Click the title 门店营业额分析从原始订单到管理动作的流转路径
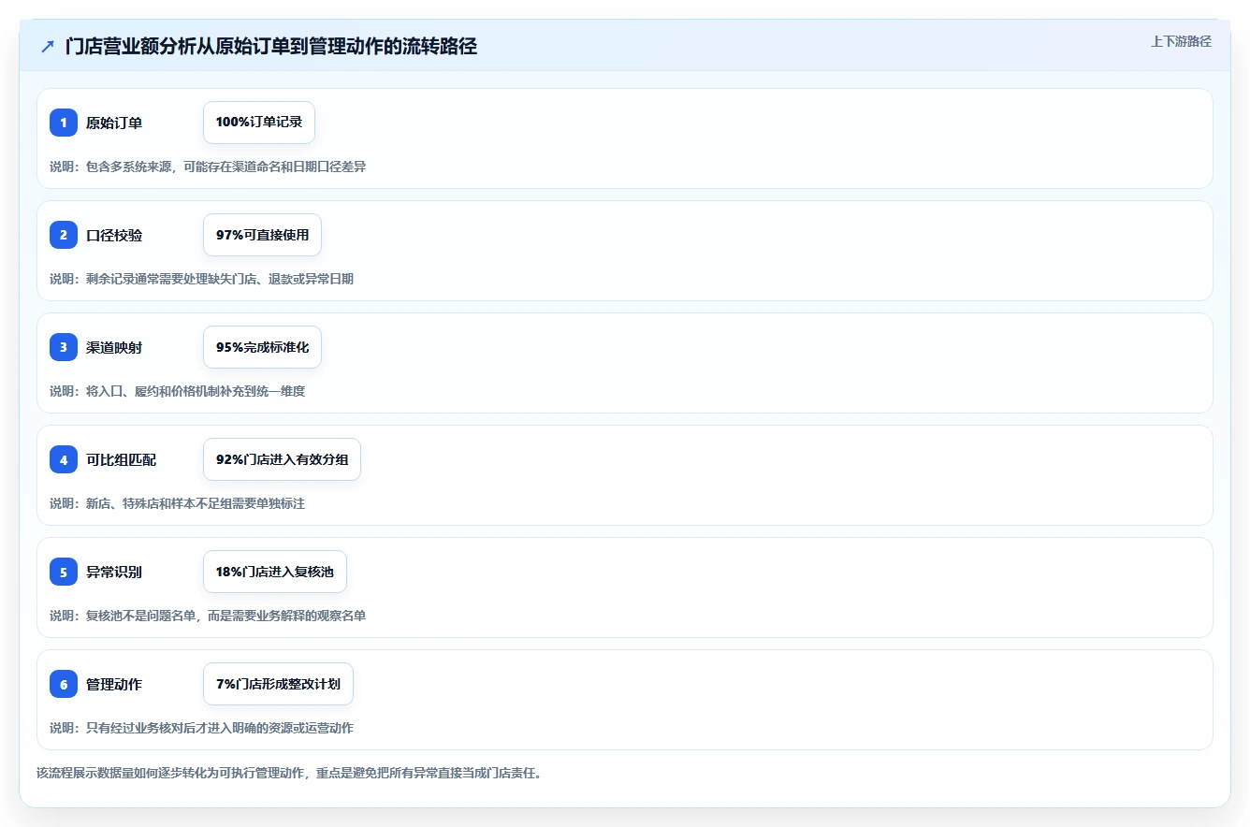 click(271, 46)
